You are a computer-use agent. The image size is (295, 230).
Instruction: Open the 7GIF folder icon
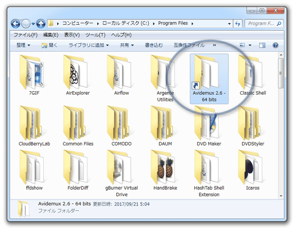click(x=32, y=72)
